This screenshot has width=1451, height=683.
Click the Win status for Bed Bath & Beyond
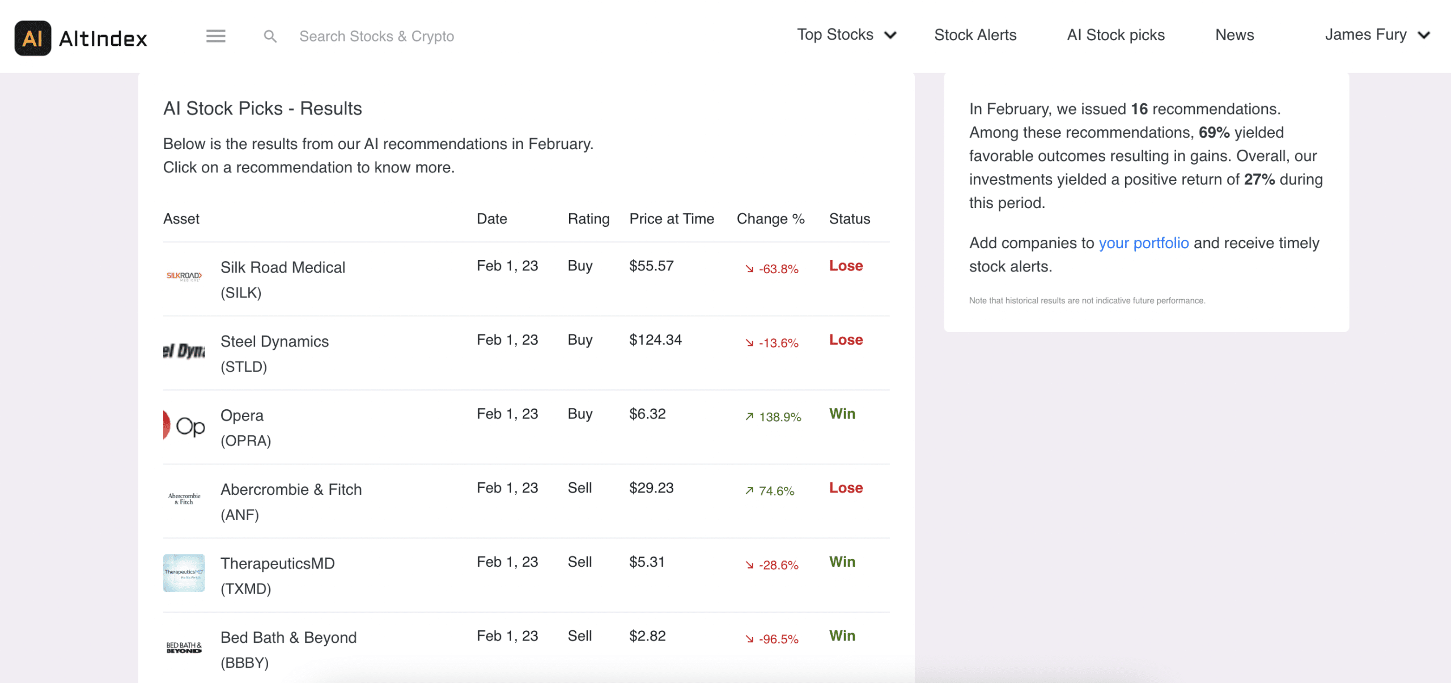pos(842,636)
